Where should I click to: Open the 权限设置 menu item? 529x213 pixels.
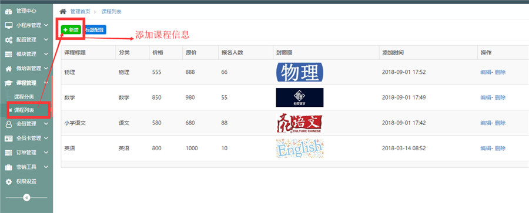(x=26, y=181)
